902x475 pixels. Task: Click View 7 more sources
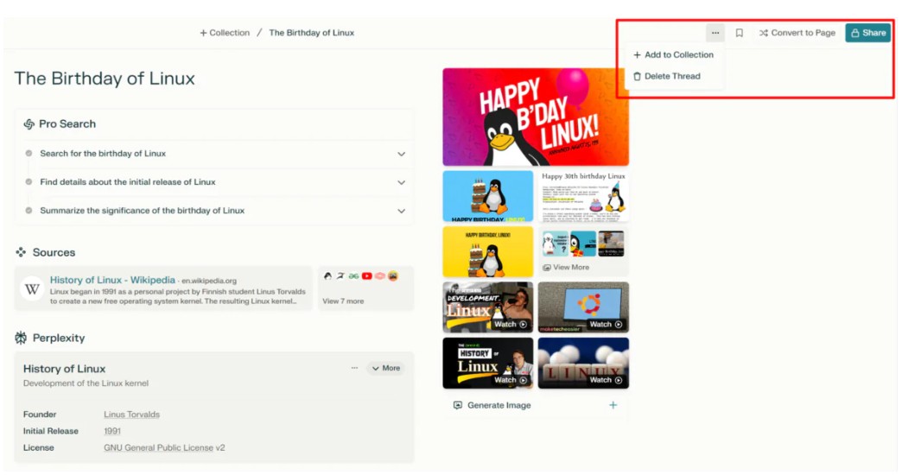343,301
